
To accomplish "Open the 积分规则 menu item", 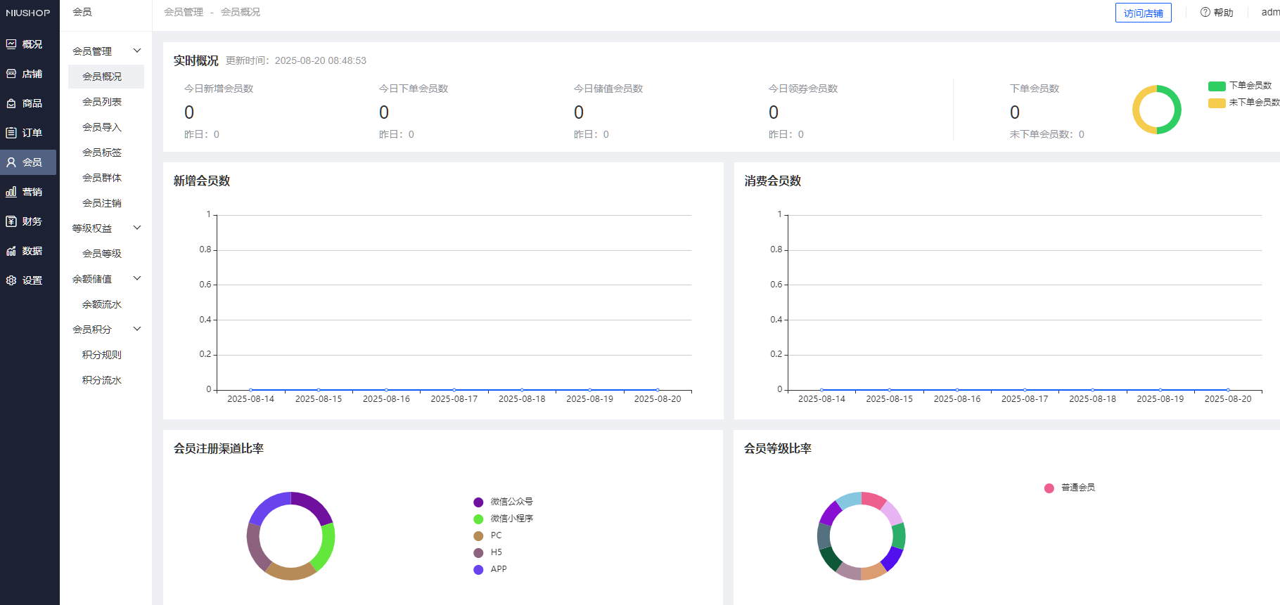I will pos(102,355).
